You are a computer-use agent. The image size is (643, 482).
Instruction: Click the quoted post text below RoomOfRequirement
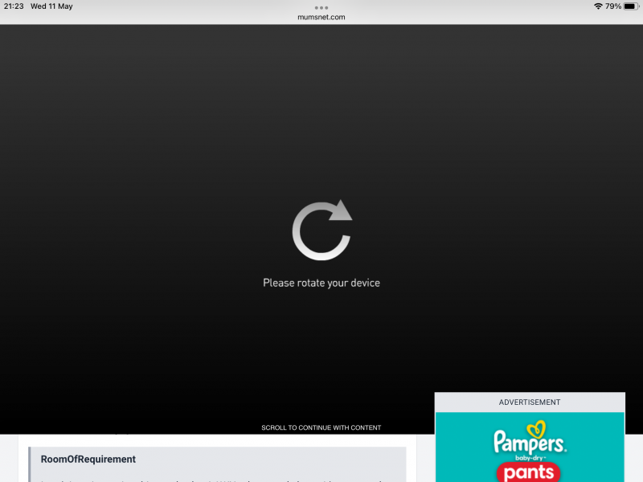[x=217, y=480]
